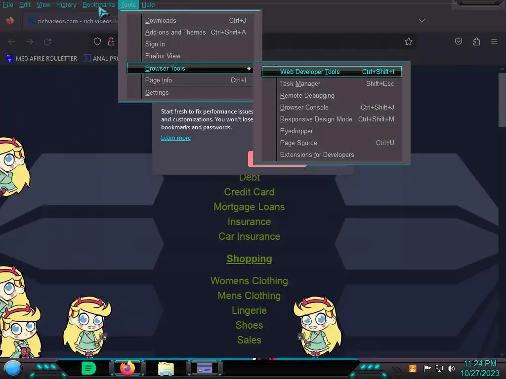The image size is (506, 379).
Task: Open the Firefox hamburger application menu
Action: 494,41
